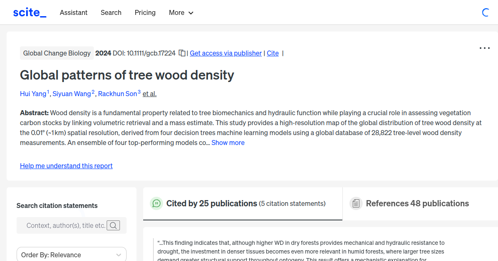Click Help me understand this report
The height and width of the screenshot is (261, 498).
pos(66,166)
